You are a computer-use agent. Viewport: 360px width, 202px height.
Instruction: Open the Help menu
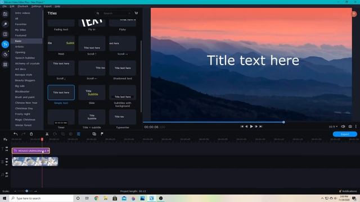point(57,6)
